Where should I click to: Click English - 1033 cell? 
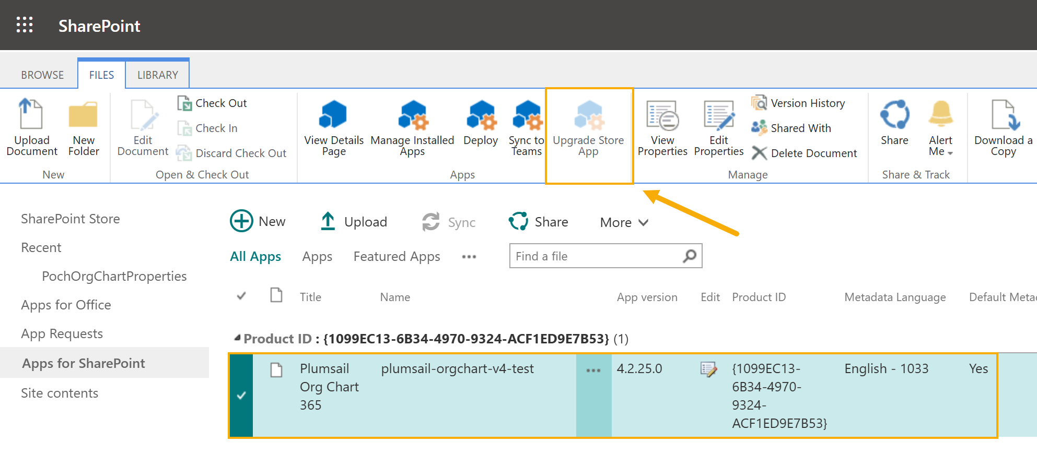click(887, 368)
